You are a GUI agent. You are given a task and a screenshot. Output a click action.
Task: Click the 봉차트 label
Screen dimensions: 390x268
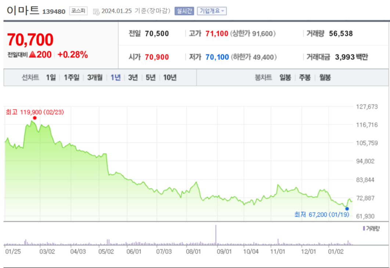click(263, 78)
